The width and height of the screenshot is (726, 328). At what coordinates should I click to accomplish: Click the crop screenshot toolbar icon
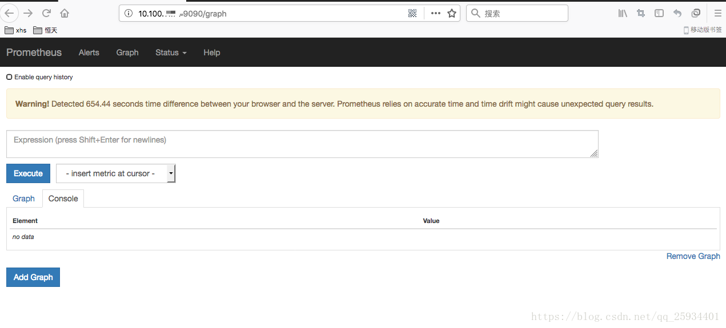[x=641, y=13]
